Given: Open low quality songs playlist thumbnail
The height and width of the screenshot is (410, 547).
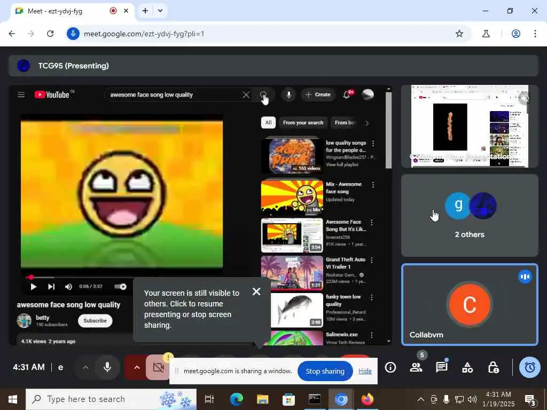Looking at the screenshot, I should 292,155.
